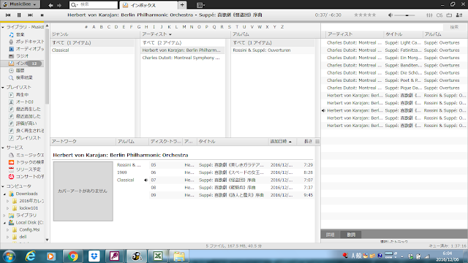Collapse the プレイリスト section
Viewport: 468px width, 263px height.
(3, 88)
